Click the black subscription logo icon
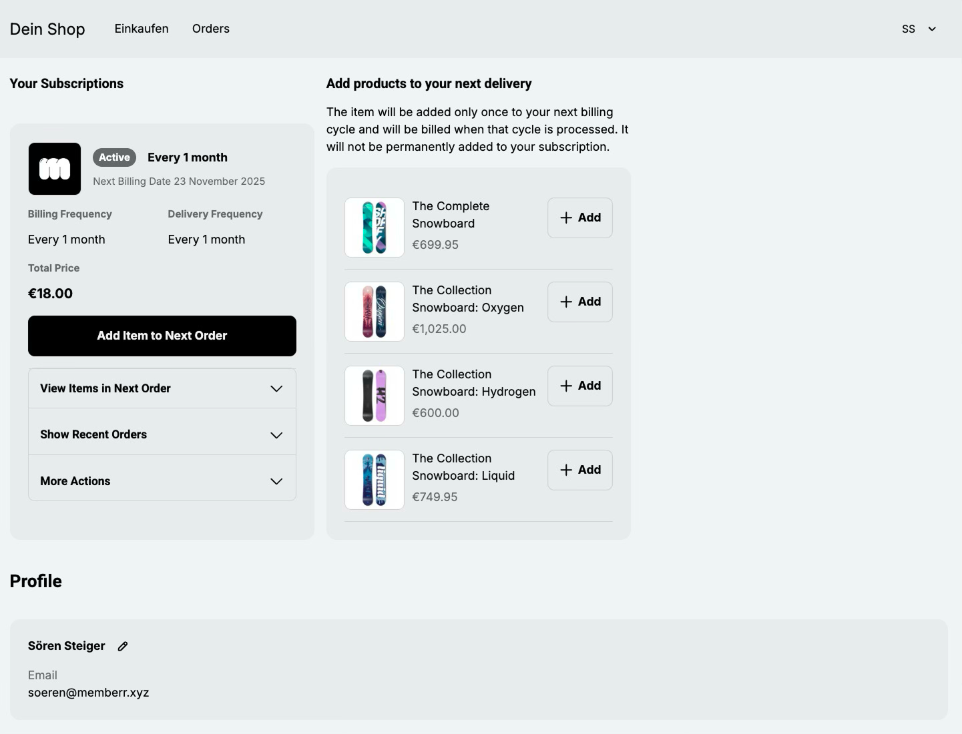 (x=55, y=169)
